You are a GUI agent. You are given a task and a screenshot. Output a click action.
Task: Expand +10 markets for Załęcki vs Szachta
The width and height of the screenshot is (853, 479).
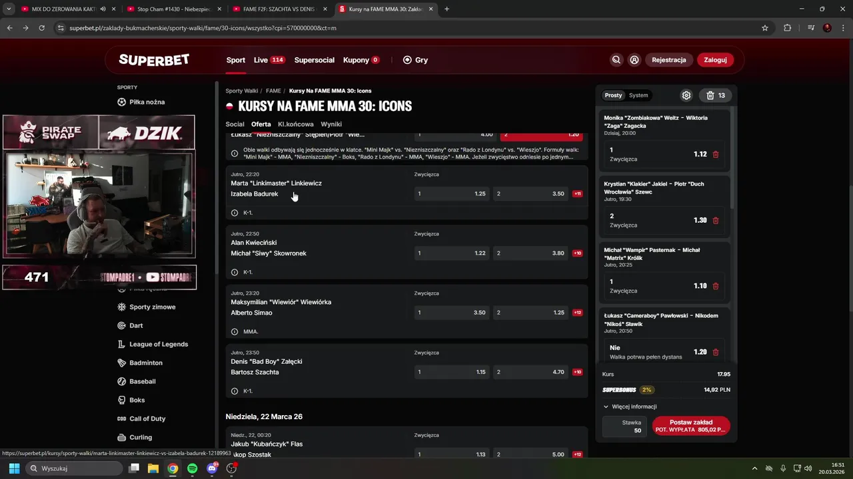(577, 372)
